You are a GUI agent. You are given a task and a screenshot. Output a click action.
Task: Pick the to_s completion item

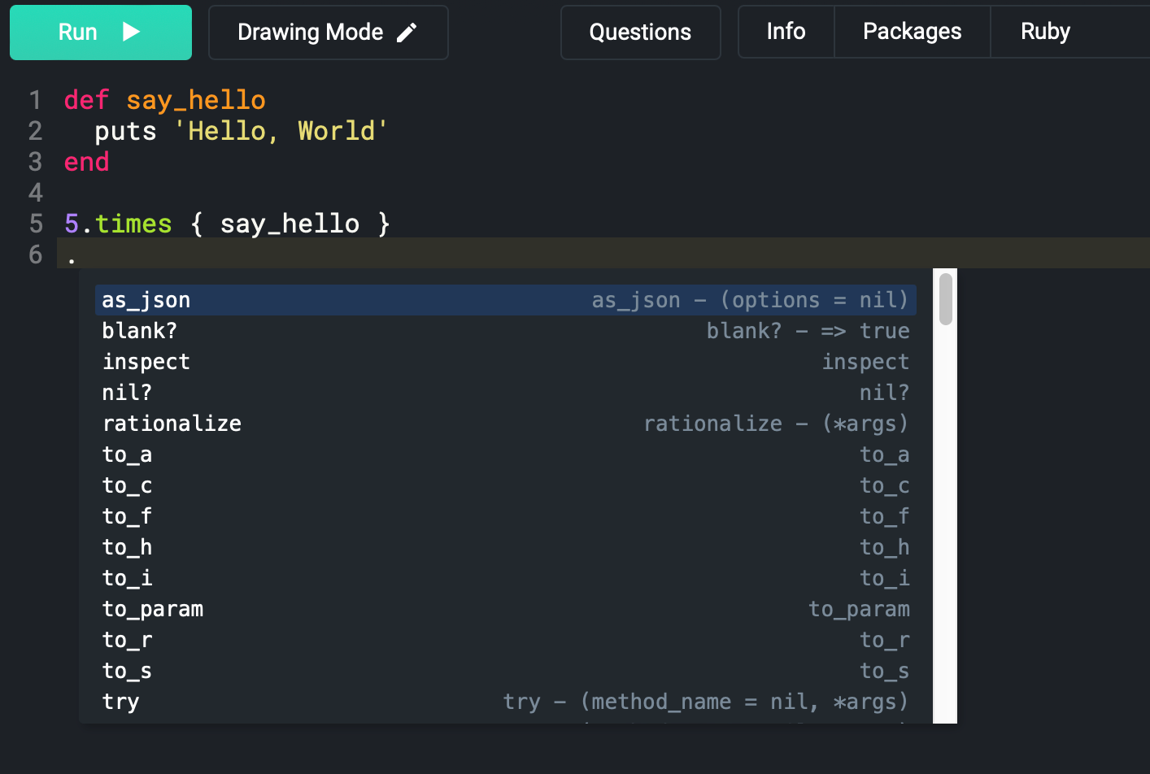[506, 671]
